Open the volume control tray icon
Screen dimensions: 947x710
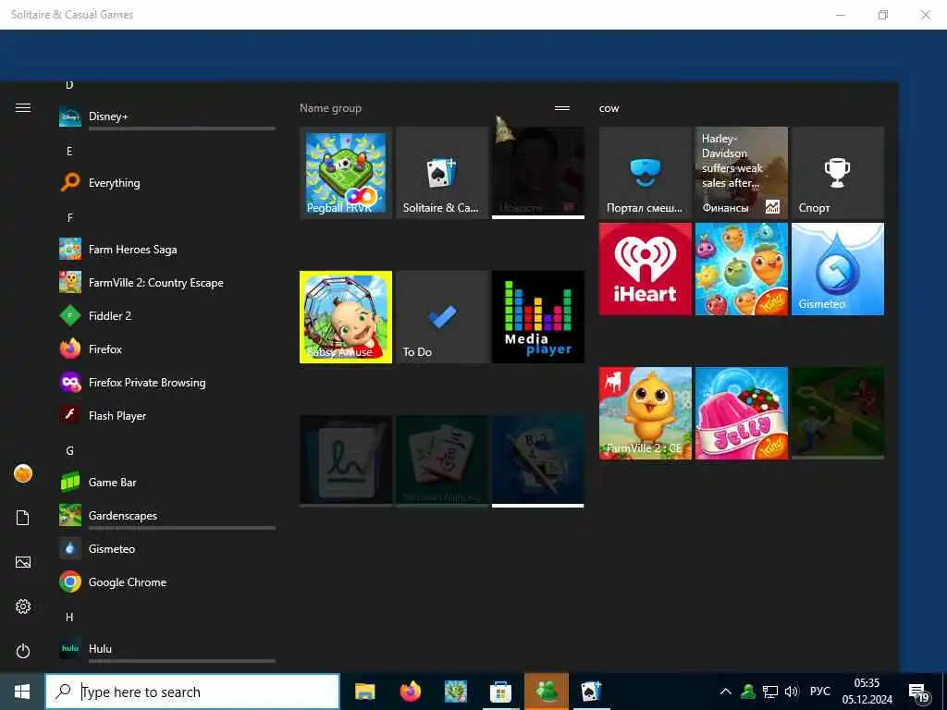tap(792, 692)
